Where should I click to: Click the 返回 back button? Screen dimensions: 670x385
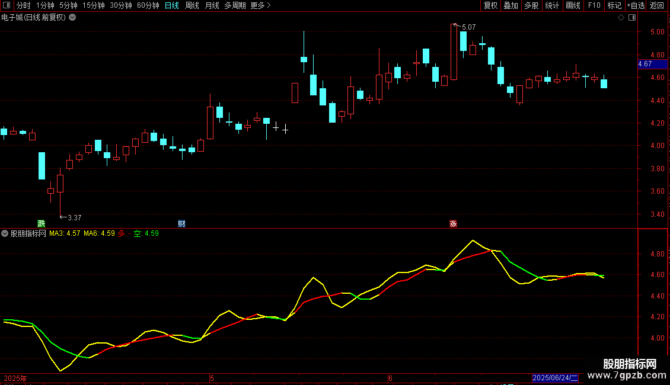[x=657, y=5]
